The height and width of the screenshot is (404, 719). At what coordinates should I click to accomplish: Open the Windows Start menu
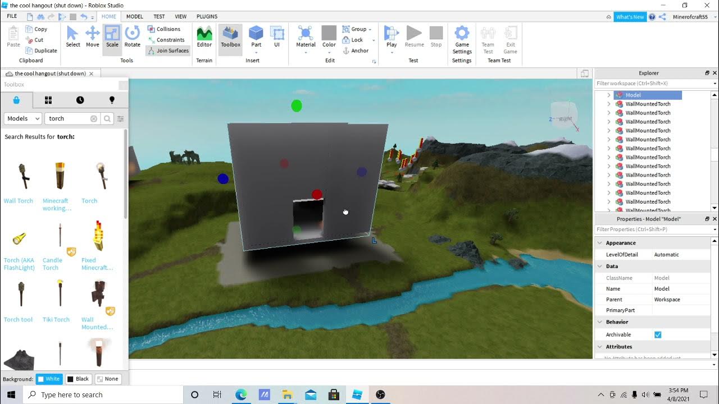click(11, 394)
